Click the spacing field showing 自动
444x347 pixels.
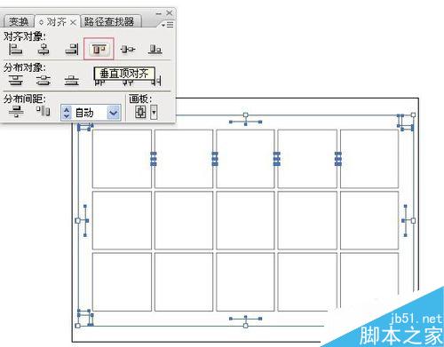coord(90,113)
